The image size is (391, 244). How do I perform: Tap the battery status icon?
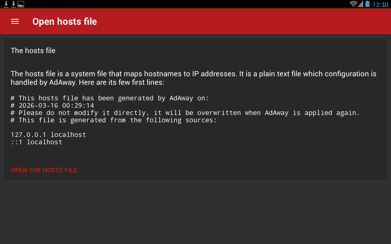coord(367,4)
